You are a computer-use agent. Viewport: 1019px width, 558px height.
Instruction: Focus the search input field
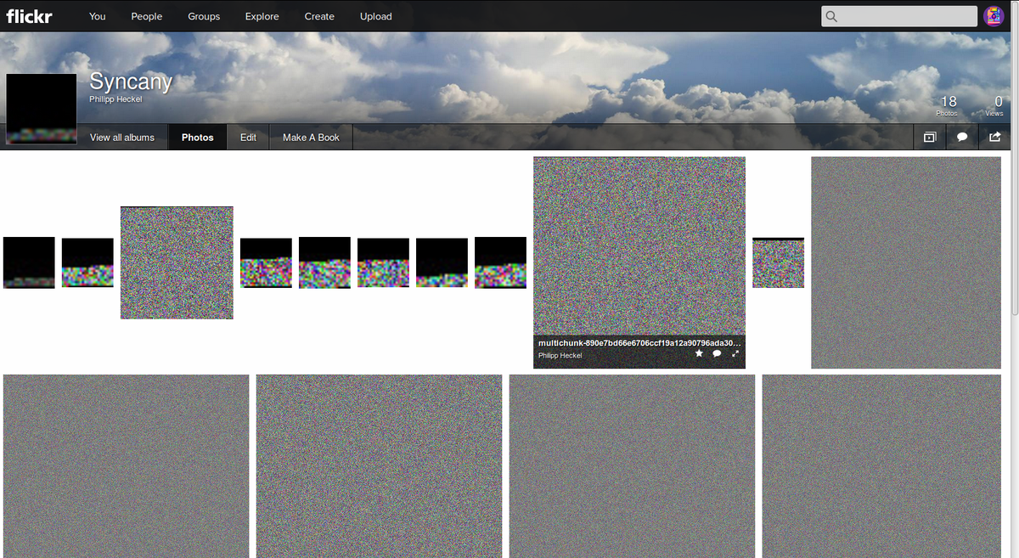[x=899, y=16]
